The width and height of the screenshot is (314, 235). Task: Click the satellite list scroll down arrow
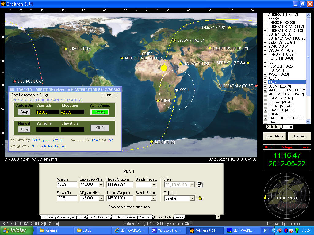(x=308, y=121)
